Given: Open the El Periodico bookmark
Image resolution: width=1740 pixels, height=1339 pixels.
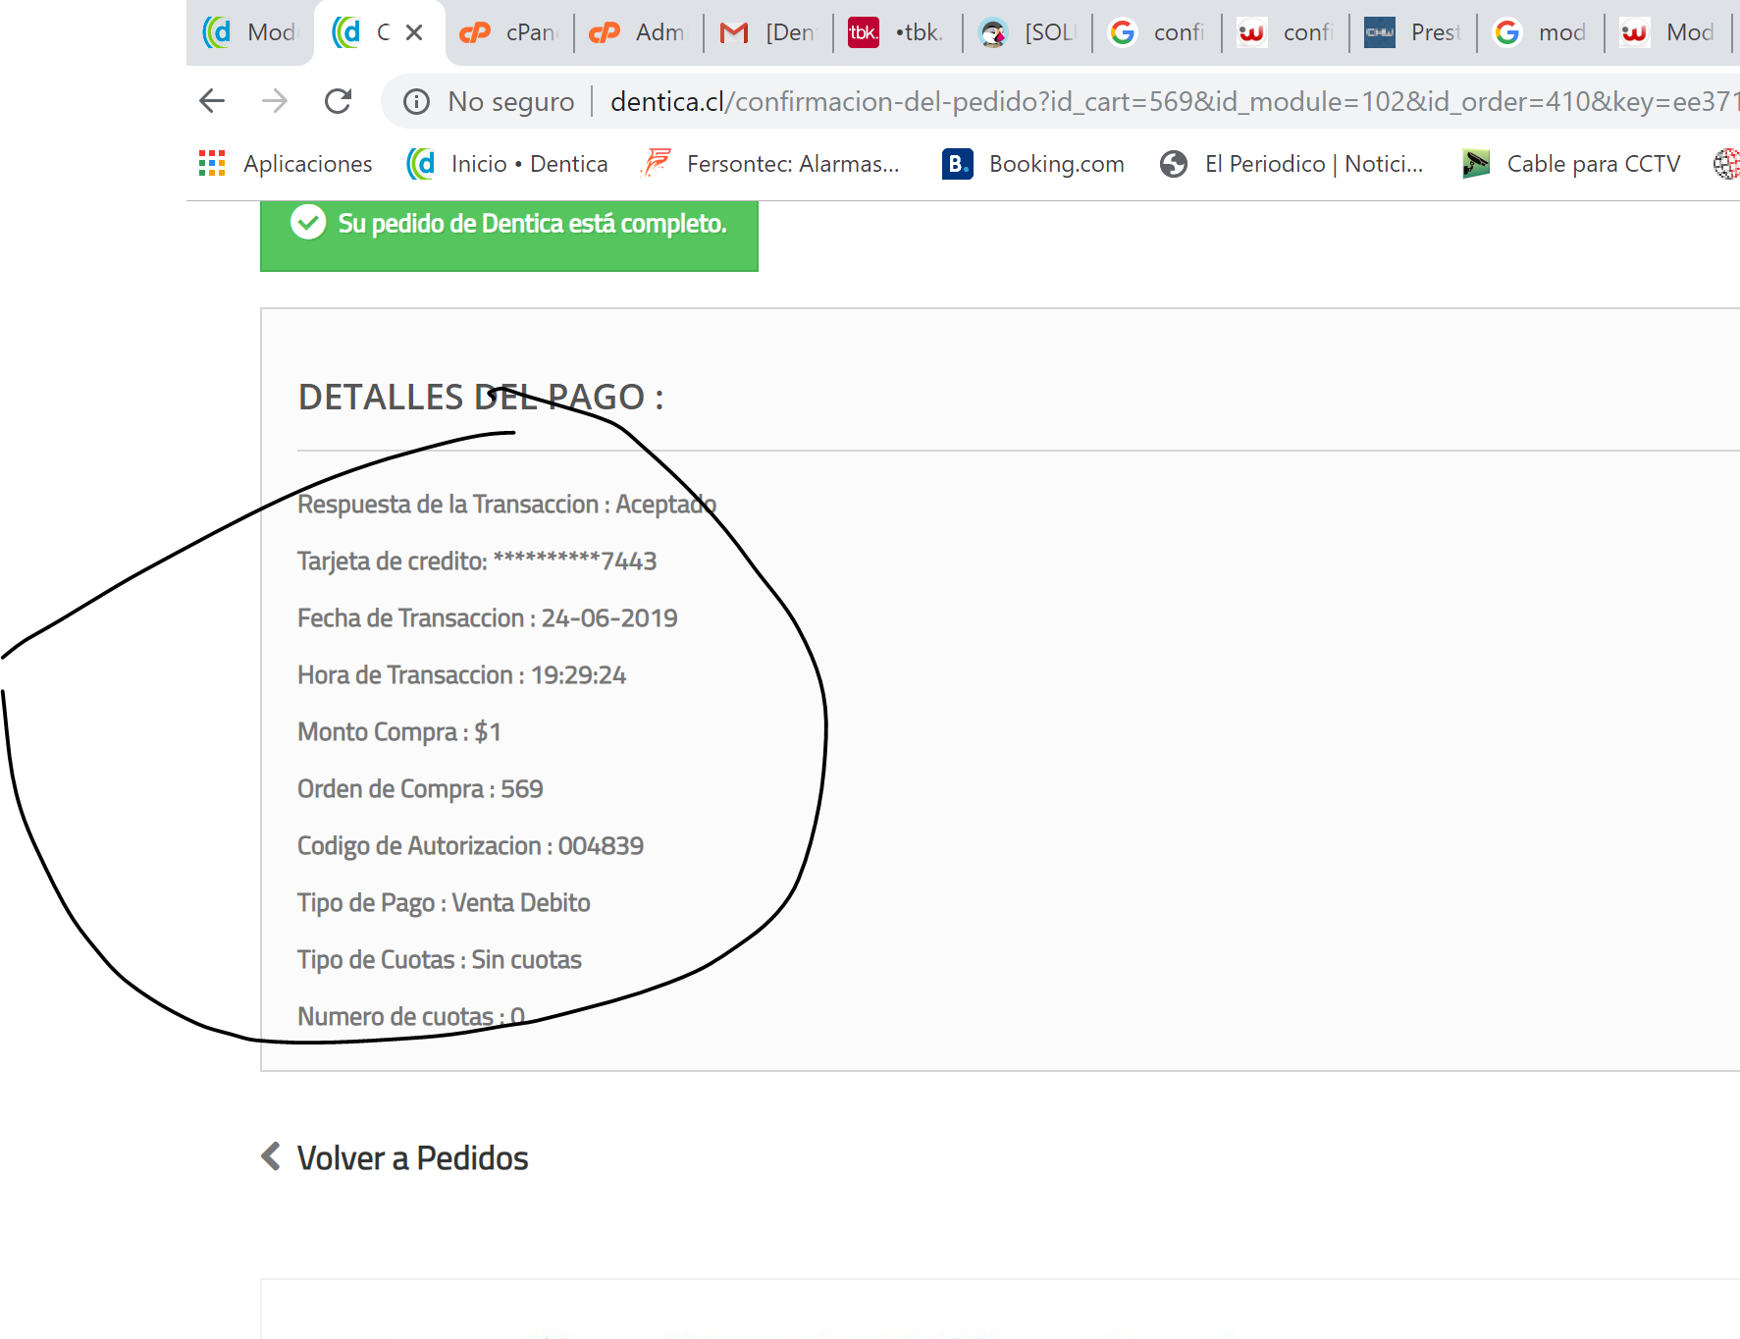Looking at the screenshot, I should (1292, 164).
